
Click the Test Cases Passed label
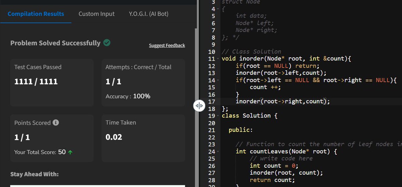pyautogui.click(x=38, y=67)
